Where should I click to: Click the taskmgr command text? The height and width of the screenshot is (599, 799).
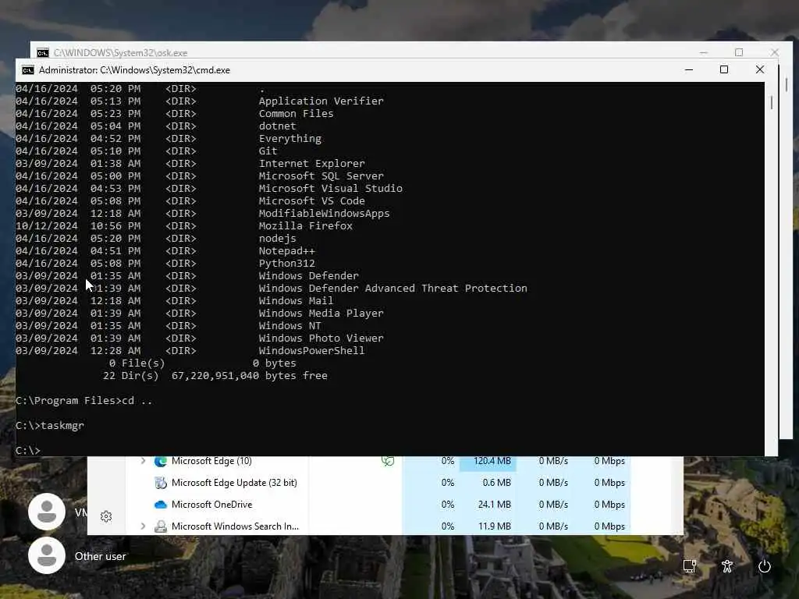click(62, 426)
